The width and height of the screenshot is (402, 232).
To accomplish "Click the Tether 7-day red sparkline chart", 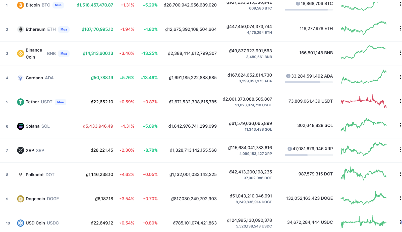I will pyautogui.click(x=363, y=101).
